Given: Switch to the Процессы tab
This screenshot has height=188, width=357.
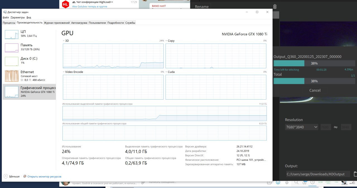Looking at the screenshot, I should [9, 23].
